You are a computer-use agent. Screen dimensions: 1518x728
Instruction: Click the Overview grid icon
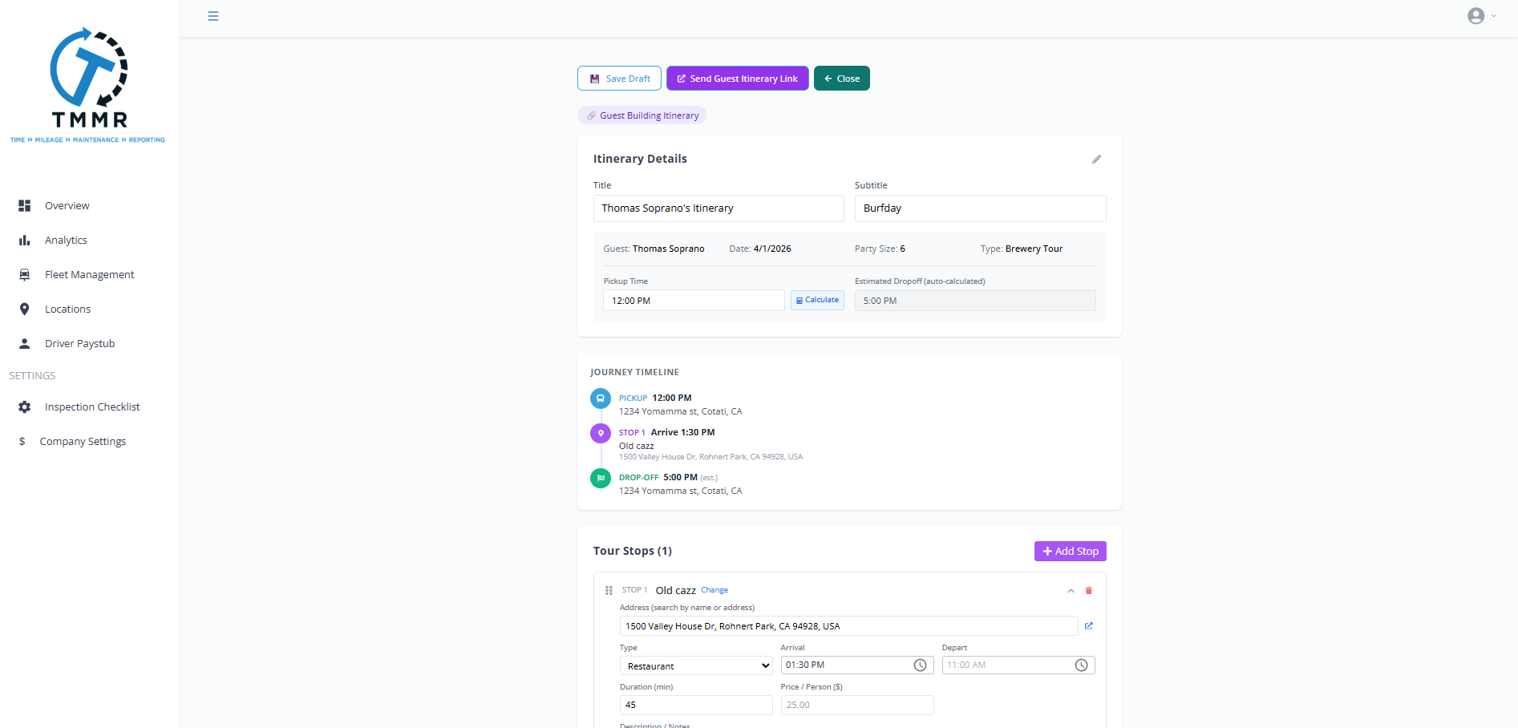25,206
